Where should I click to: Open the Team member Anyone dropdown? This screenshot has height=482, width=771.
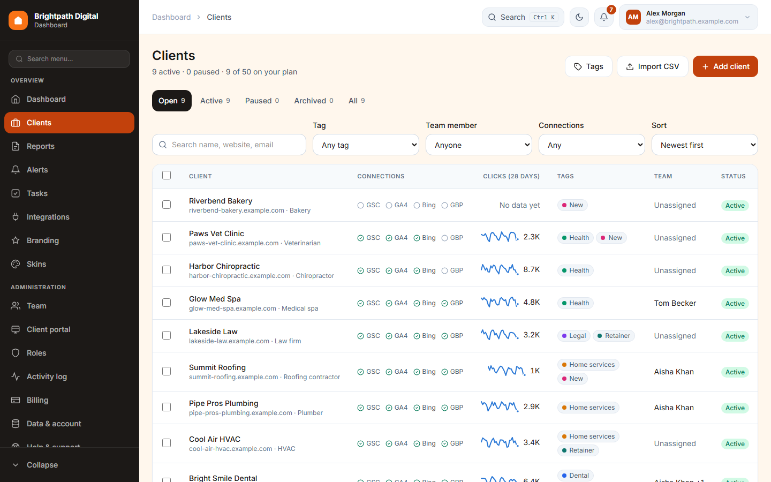(x=479, y=145)
